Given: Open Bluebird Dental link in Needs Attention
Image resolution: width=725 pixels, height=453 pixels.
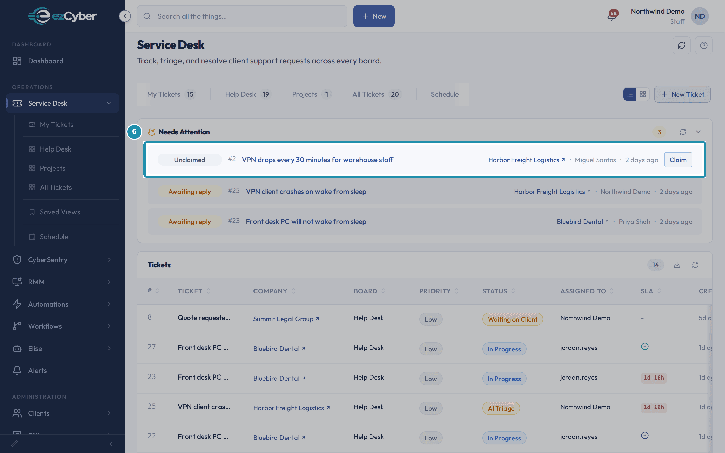Looking at the screenshot, I should pos(583,222).
